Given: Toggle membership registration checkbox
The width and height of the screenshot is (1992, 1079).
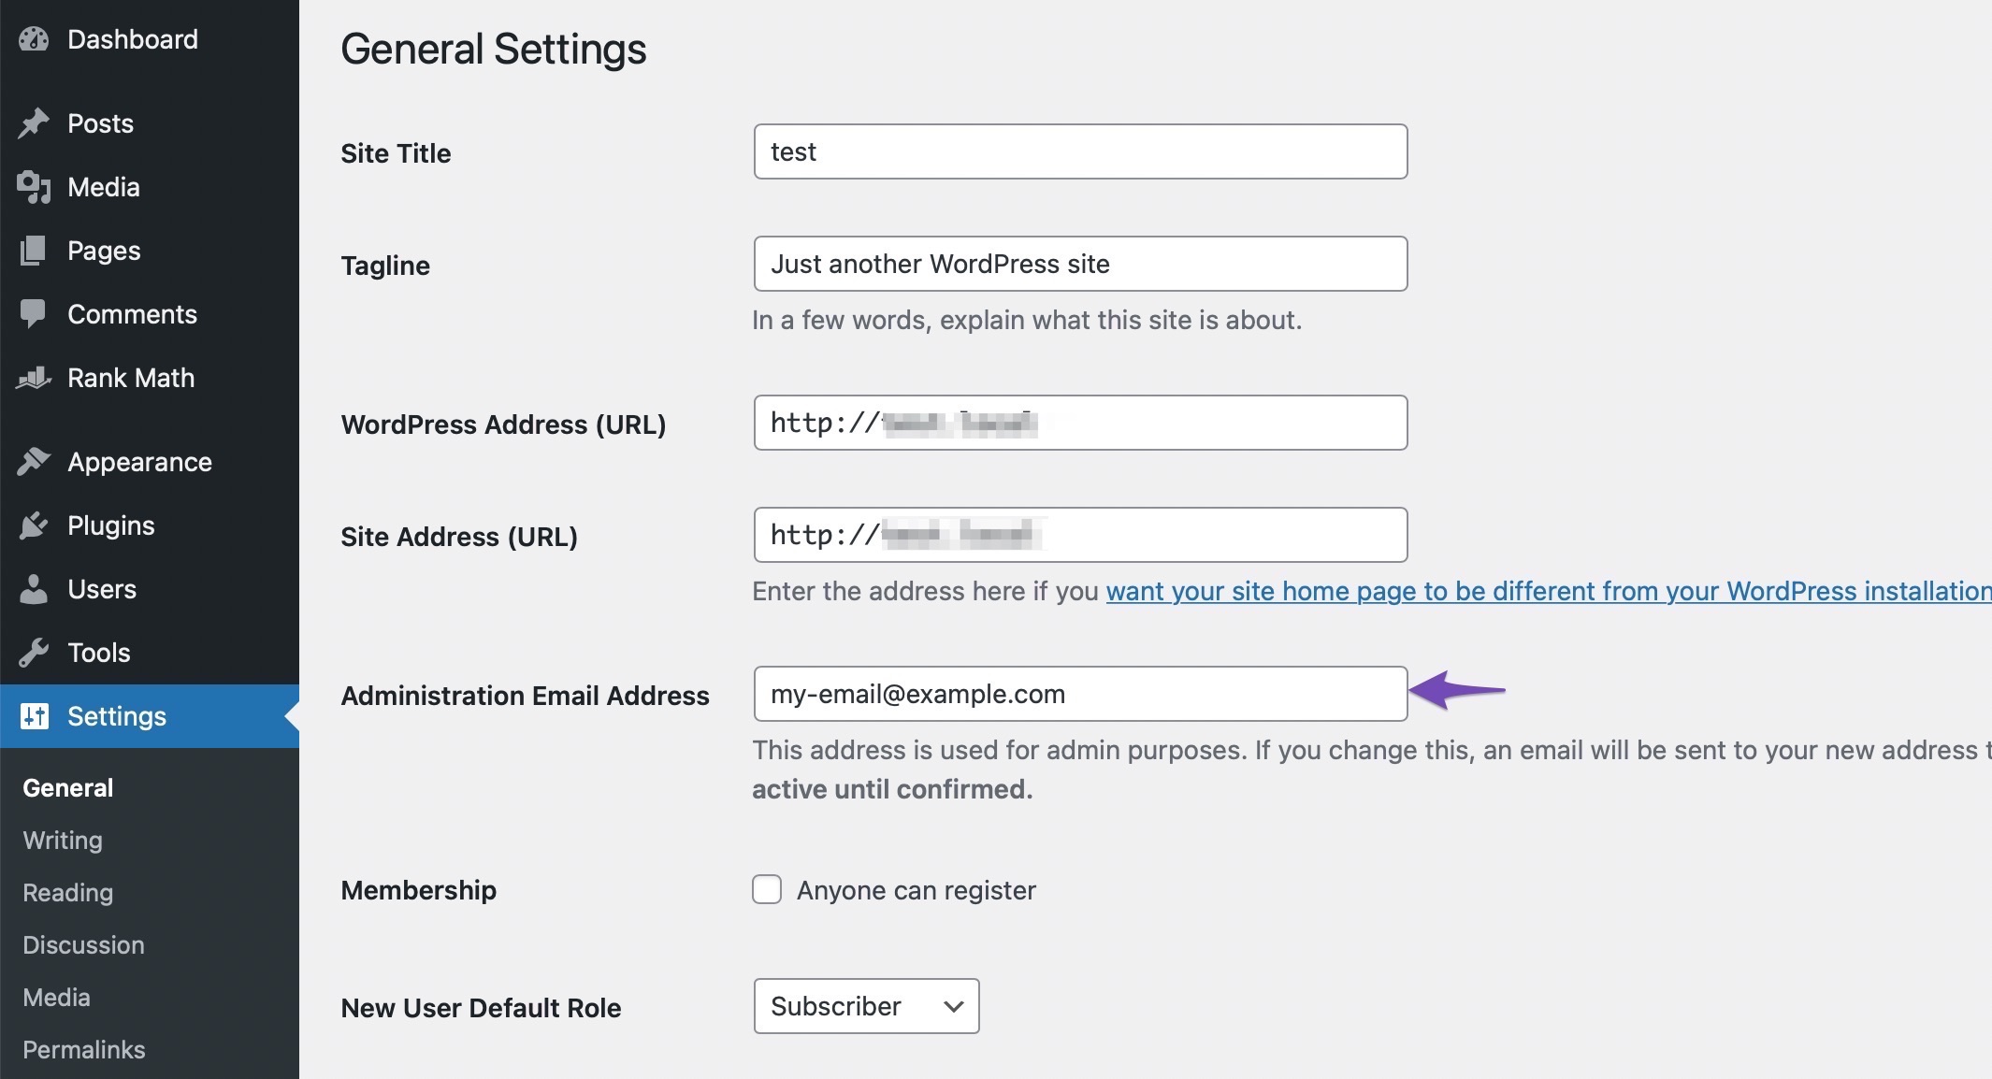Looking at the screenshot, I should pyautogui.click(x=767, y=889).
